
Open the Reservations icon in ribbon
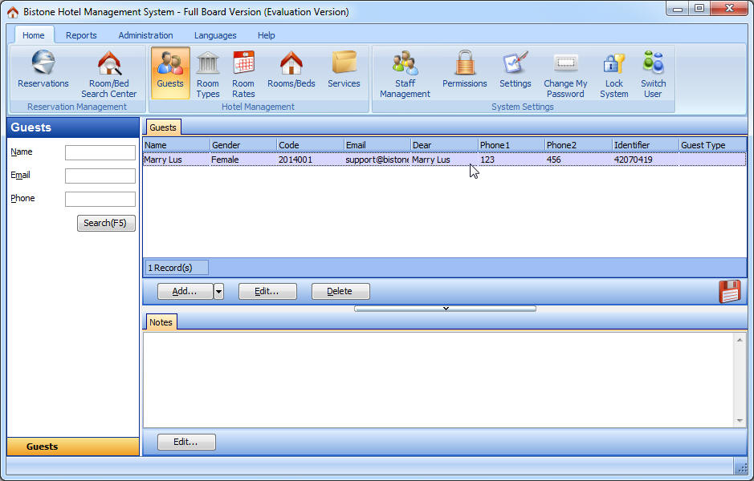(43, 71)
